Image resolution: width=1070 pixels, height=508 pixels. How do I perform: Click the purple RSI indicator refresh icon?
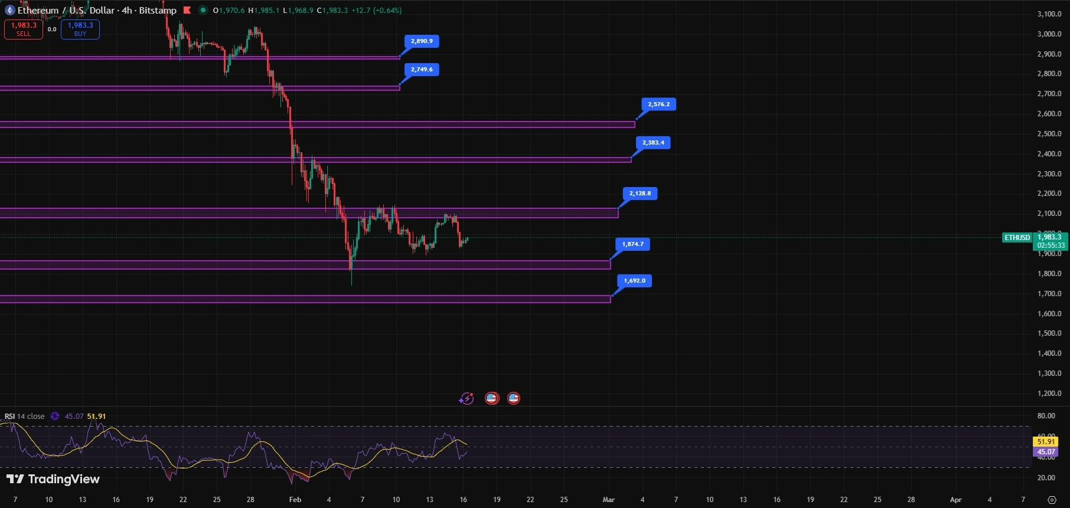pyautogui.click(x=55, y=416)
